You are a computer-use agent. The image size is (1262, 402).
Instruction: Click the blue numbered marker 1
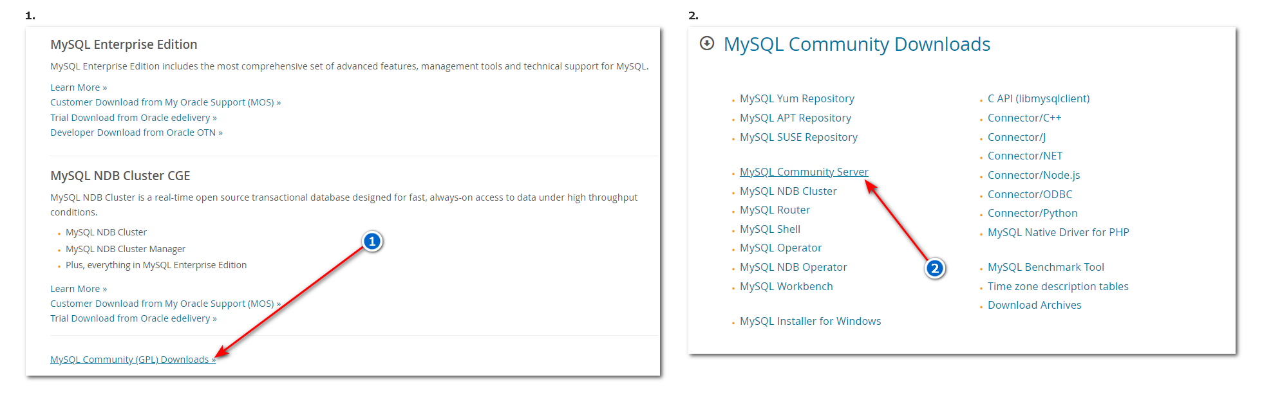pyautogui.click(x=372, y=241)
